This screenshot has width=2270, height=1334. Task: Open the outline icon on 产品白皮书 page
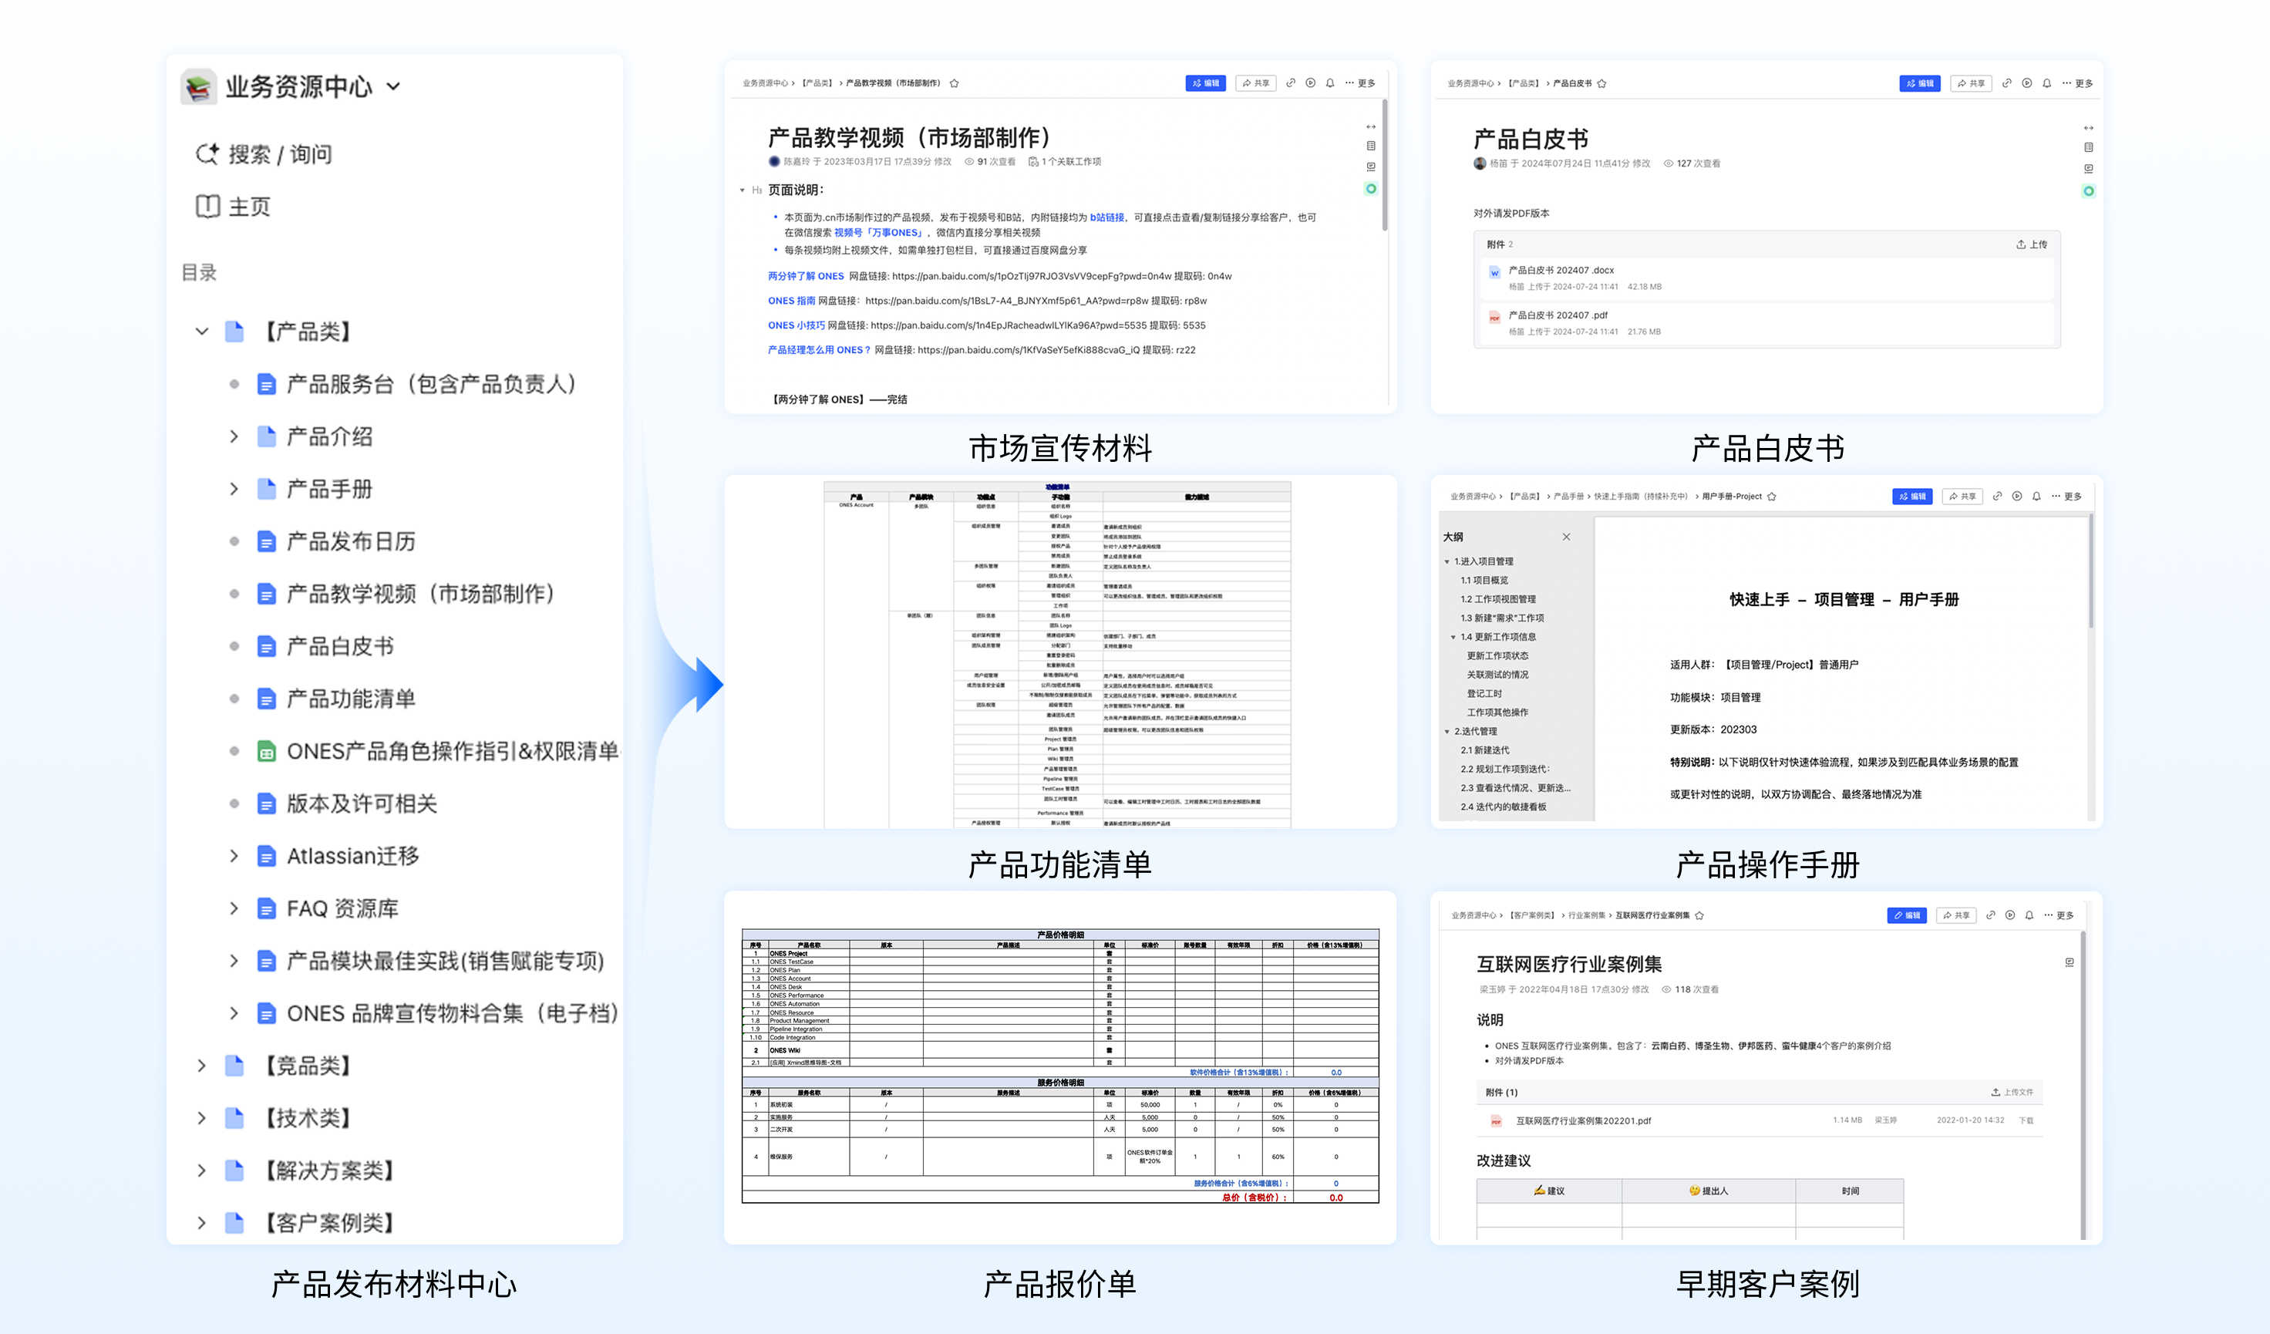pos(2088,147)
